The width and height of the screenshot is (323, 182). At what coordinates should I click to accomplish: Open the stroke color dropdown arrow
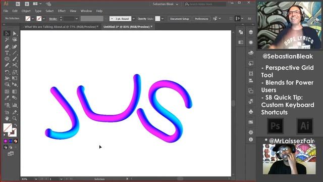coord(44,19)
